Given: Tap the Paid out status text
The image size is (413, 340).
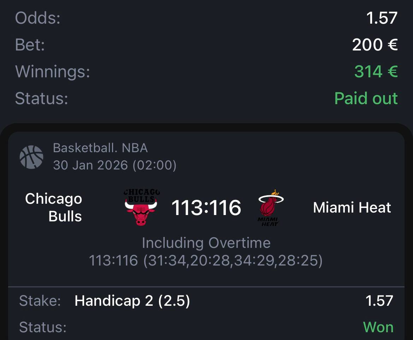Looking at the screenshot, I should [x=366, y=98].
